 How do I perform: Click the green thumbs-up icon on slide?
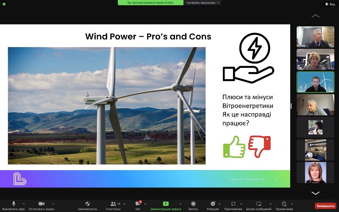point(234,147)
